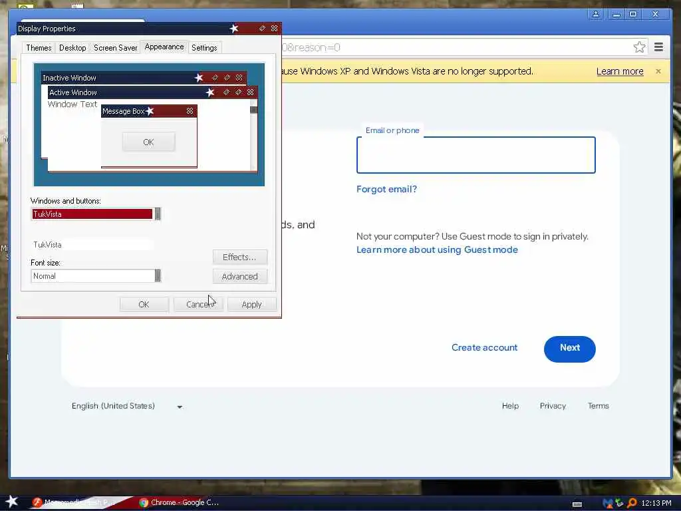Screen dimensions: 681x511
Task: Click star icon in Display Properties title bar
Action: tap(234, 28)
